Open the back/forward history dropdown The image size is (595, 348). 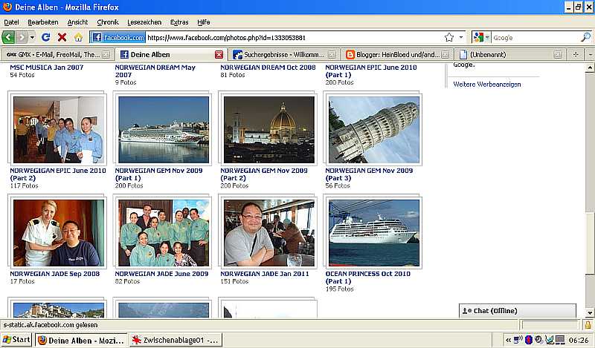[x=32, y=37]
